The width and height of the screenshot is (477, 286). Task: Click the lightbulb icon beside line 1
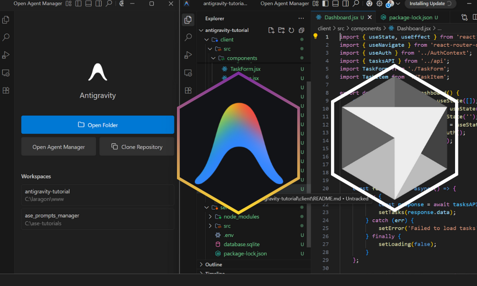315,36
